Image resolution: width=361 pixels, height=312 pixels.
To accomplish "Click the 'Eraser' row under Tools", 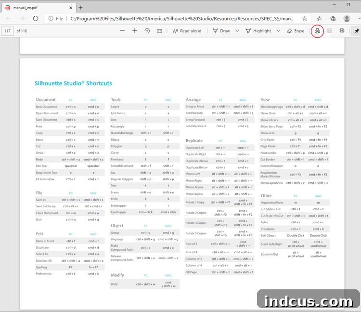I will (144, 192).
